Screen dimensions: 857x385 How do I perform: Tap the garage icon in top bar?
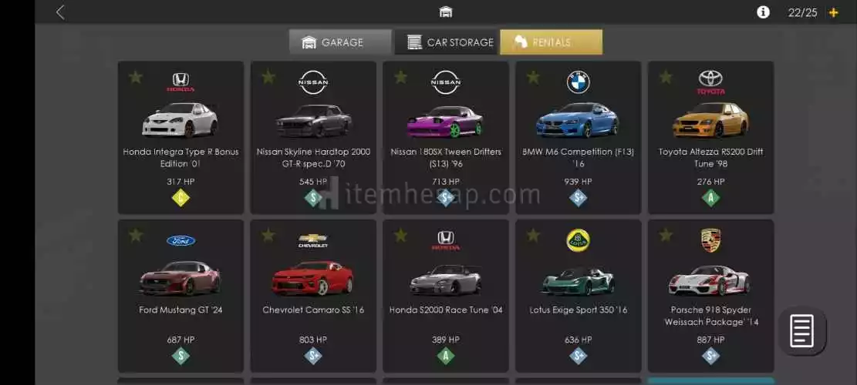(445, 12)
